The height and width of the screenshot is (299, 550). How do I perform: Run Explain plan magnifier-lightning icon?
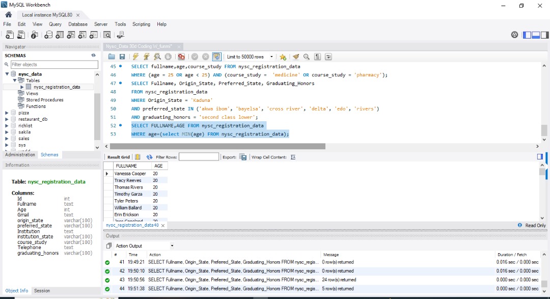(157, 57)
